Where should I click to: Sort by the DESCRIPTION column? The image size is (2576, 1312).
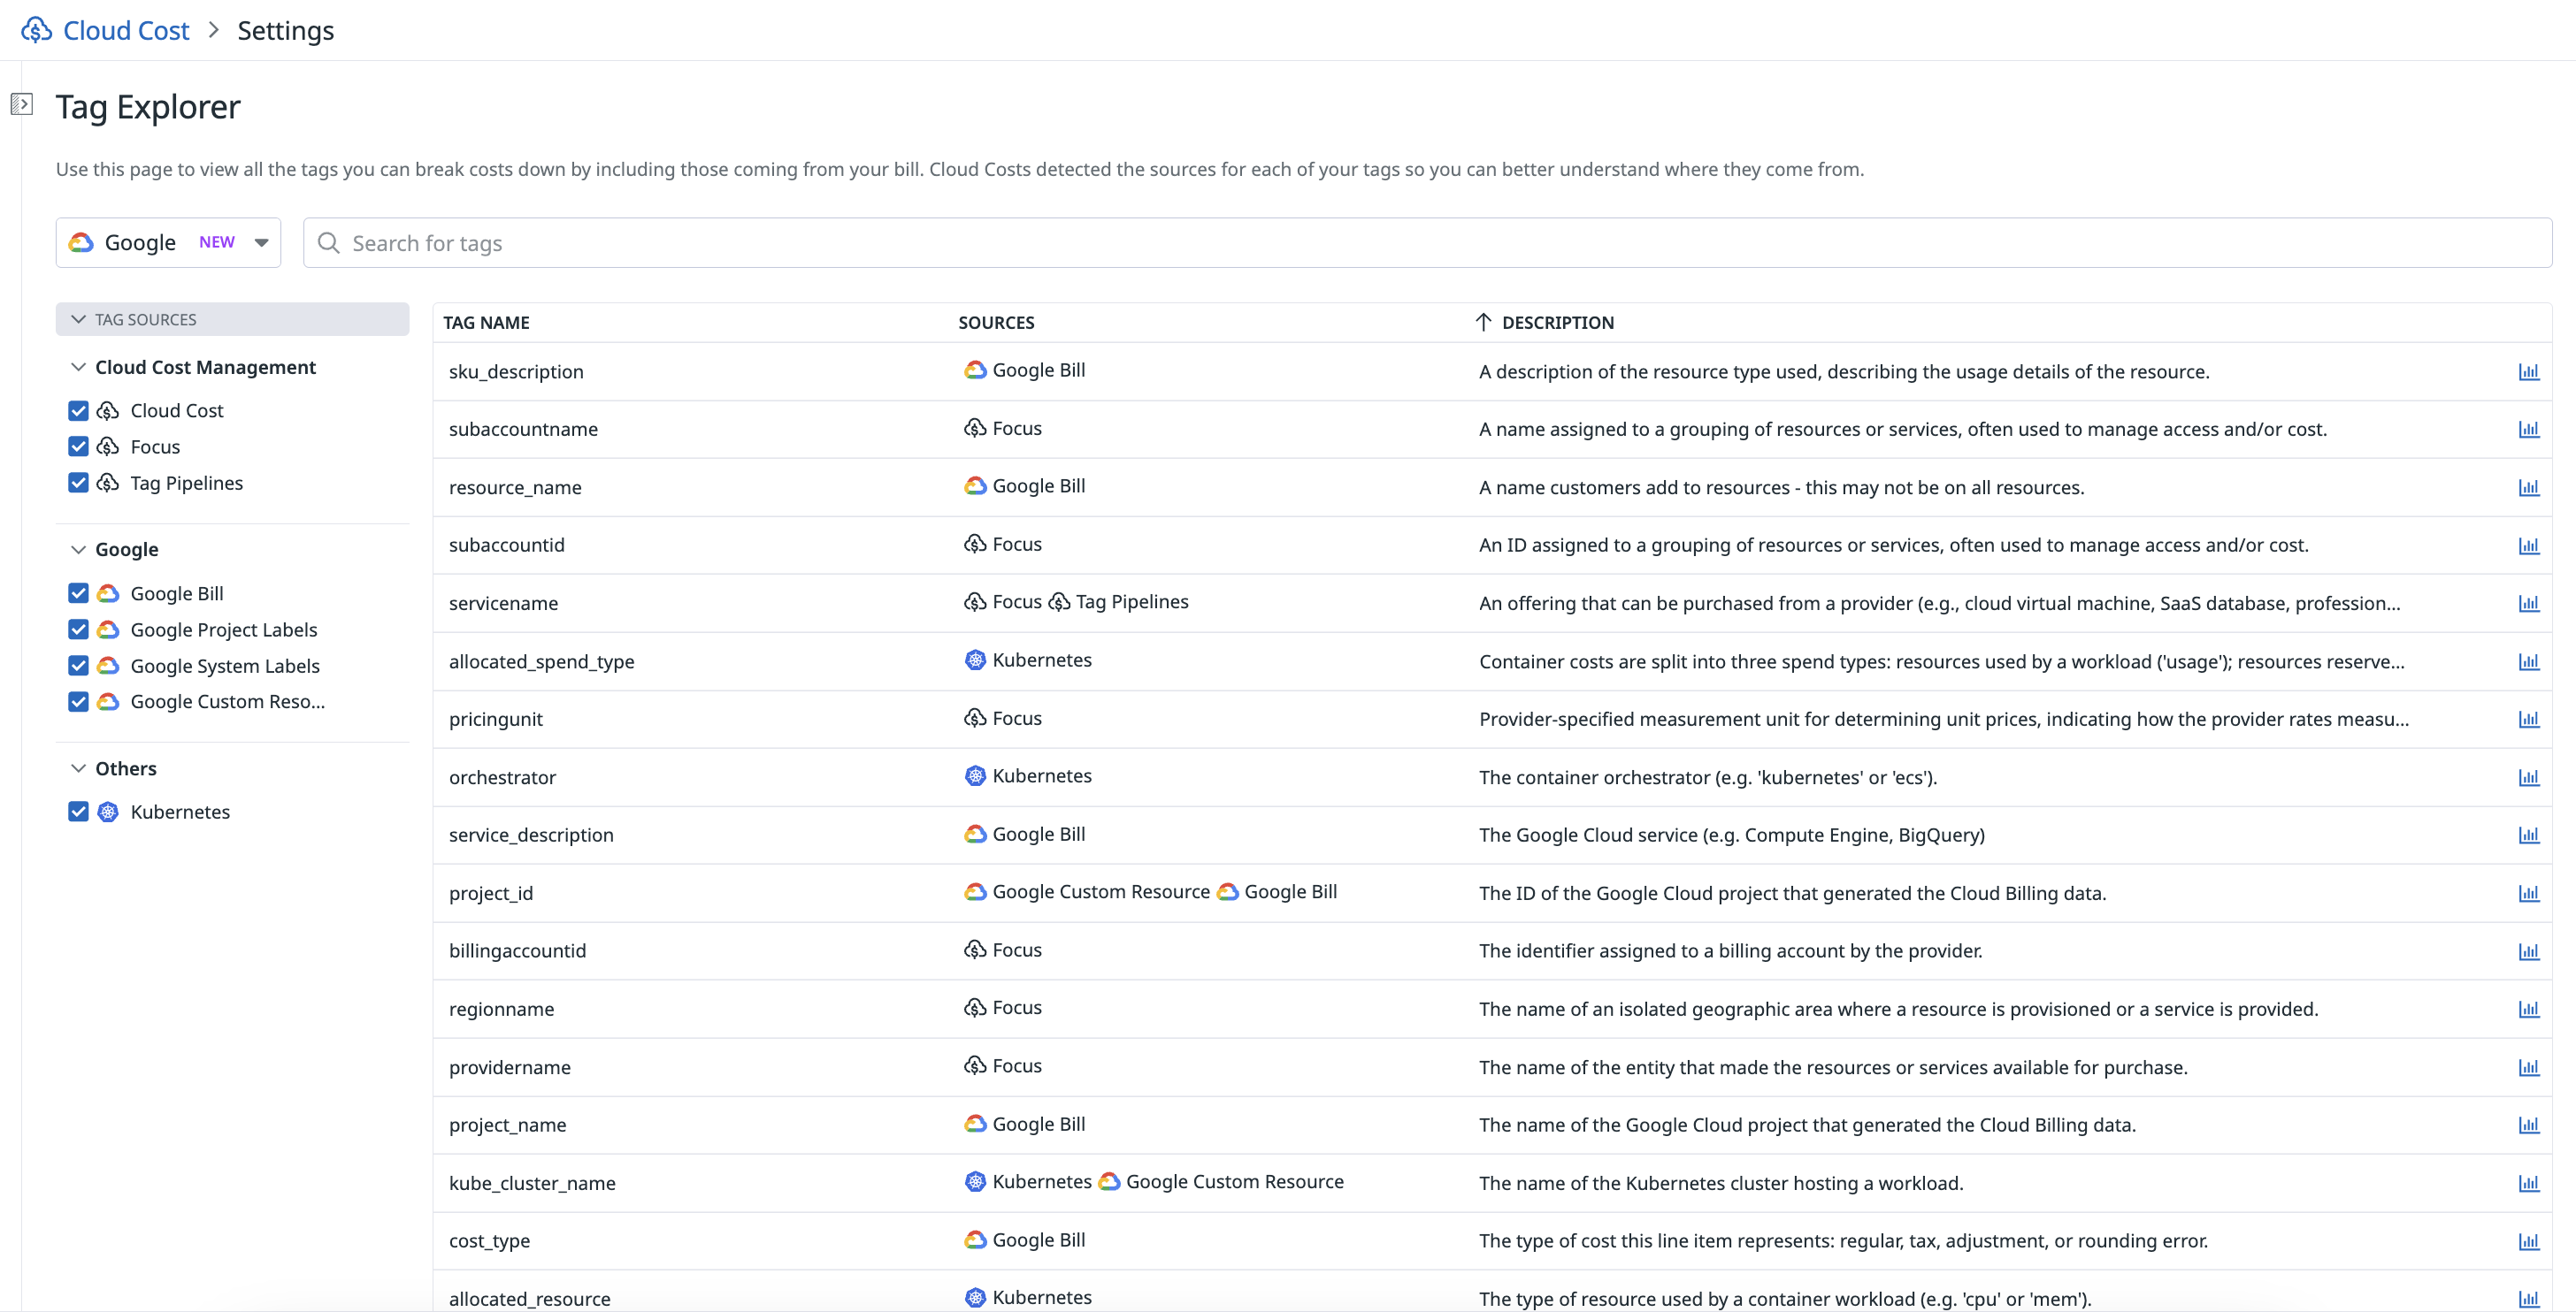(x=1558, y=322)
